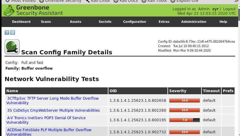Click severity bar 10.0 for 3CTftpSvc row
240x136 pixels.
click(x=184, y=101)
